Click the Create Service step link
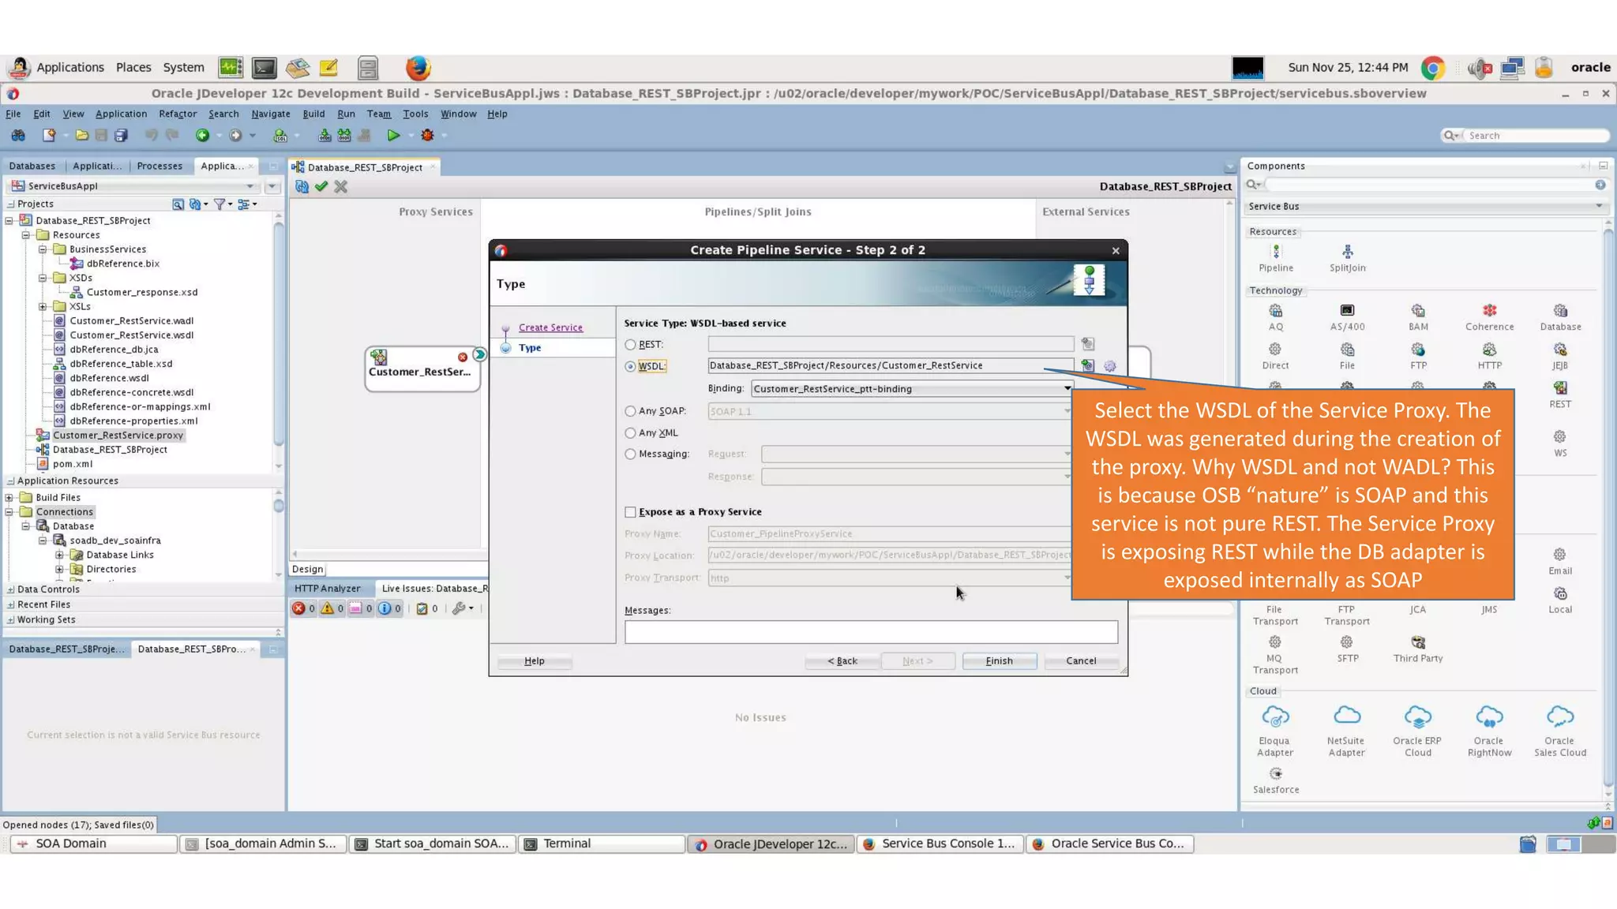This screenshot has width=1617, height=909. click(x=550, y=327)
